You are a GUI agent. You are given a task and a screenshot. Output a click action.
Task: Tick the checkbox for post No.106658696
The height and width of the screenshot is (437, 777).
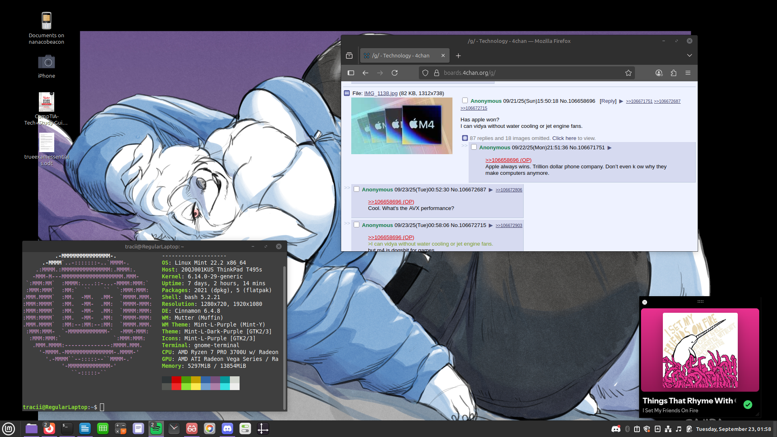tap(465, 100)
